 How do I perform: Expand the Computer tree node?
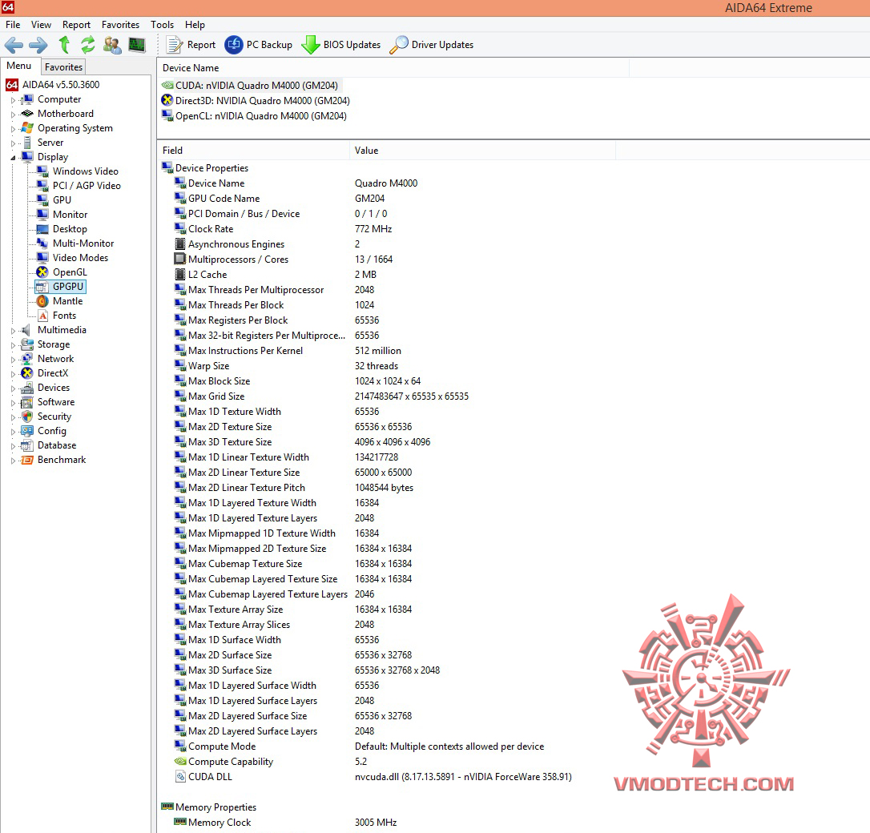pyautogui.click(x=13, y=100)
